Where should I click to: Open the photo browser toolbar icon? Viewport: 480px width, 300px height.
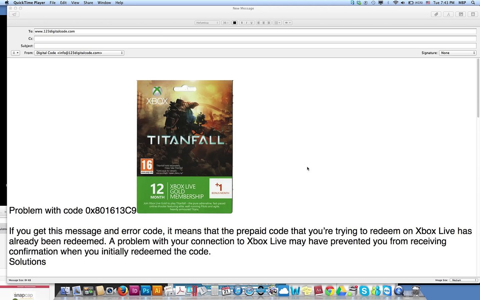(x=461, y=15)
